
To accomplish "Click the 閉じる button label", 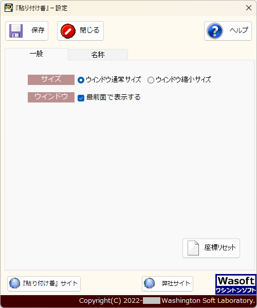I will point(89,30).
